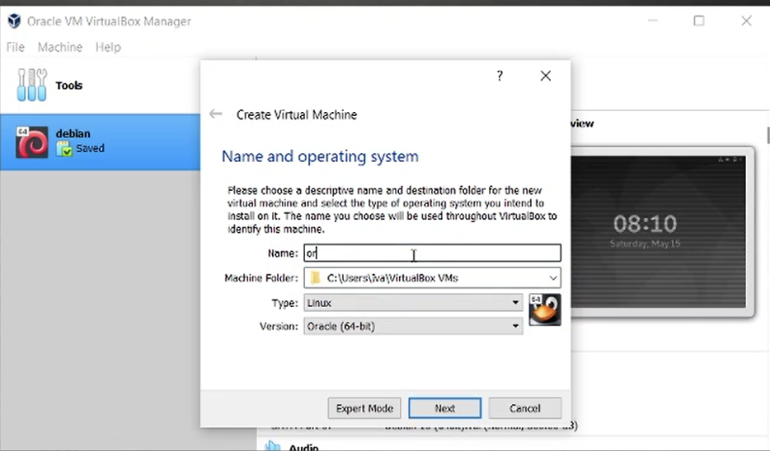Expand the Machine Folder combo box
Viewport: 770px width, 451px height.
(x=553, y=278)
